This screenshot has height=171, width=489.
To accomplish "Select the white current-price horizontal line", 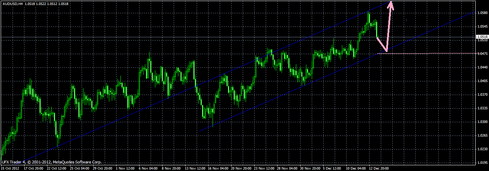I will coord(237,37).
